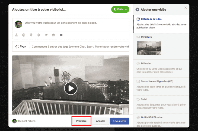This screenshot has height=131, width=198.
Task: Click the handshake sponsor icon
Action: 46,35
